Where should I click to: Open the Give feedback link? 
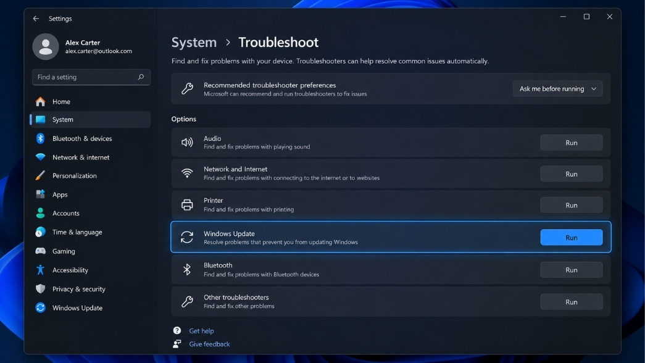pos(209,344)
